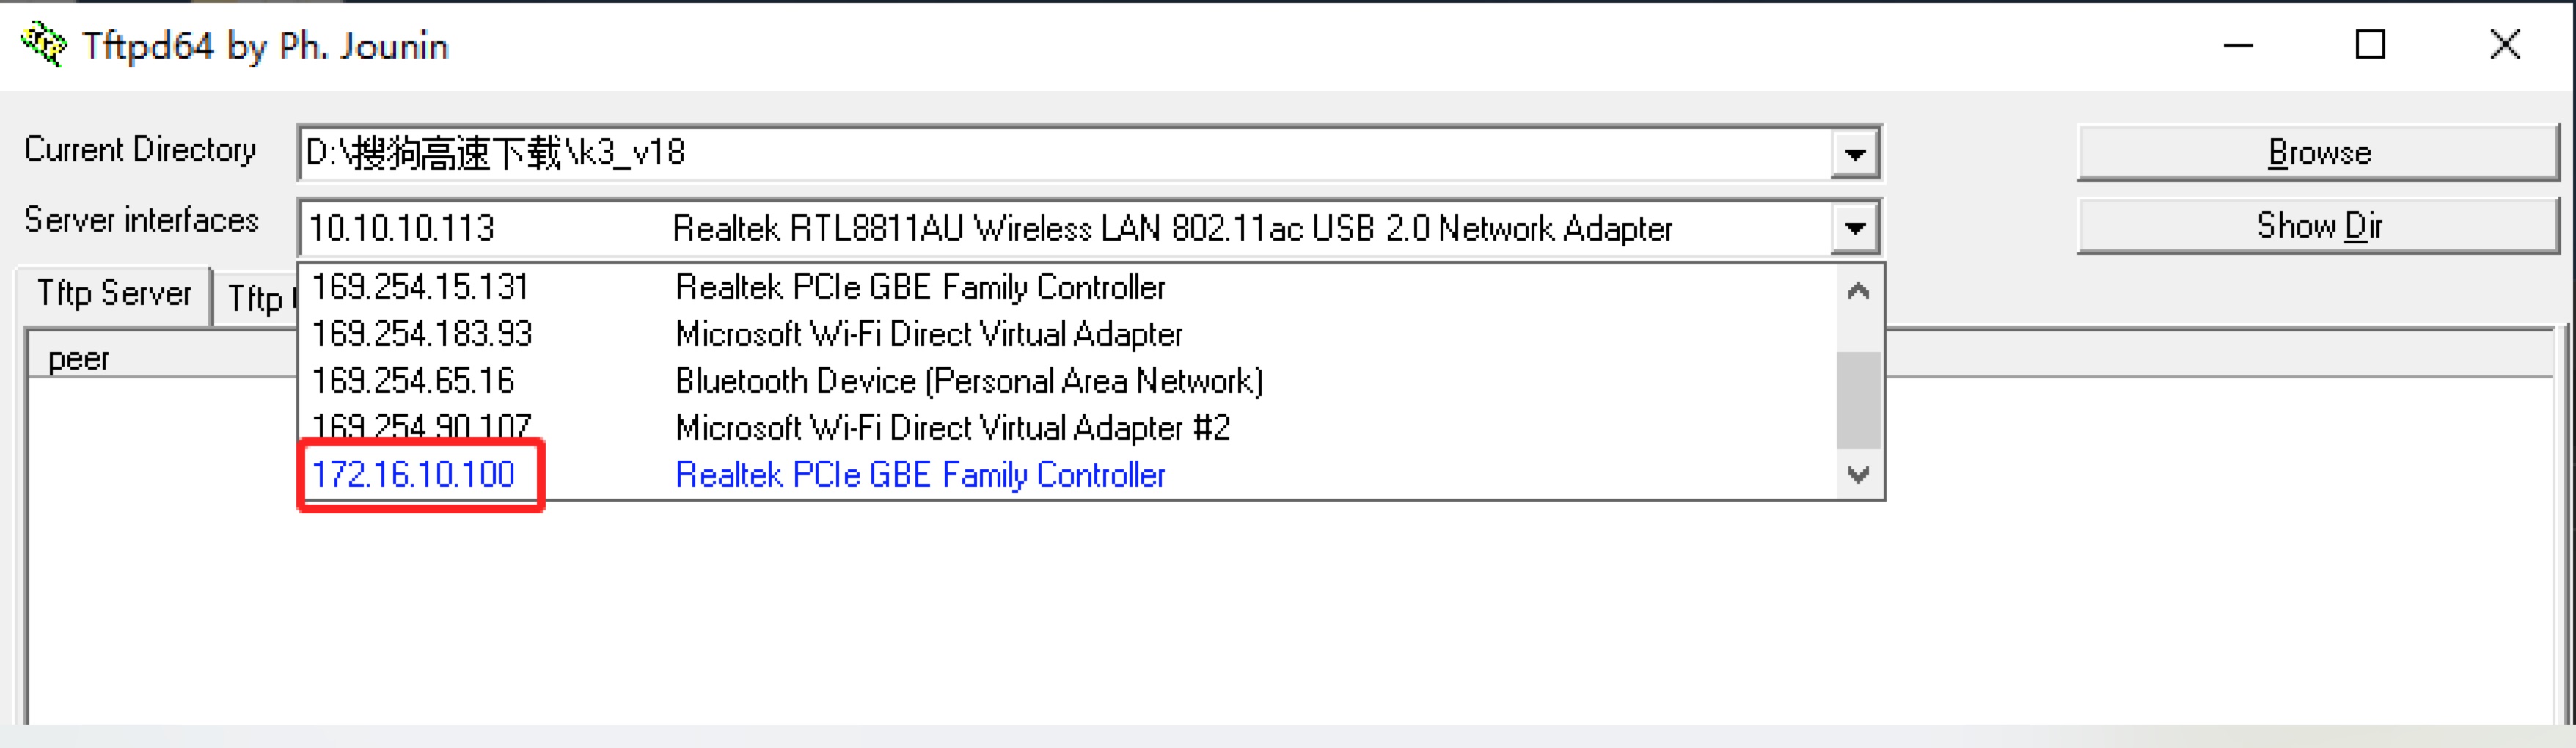Click the peer column header
The width and height of the screenshot is (2576, 748).
coord(78,358)
